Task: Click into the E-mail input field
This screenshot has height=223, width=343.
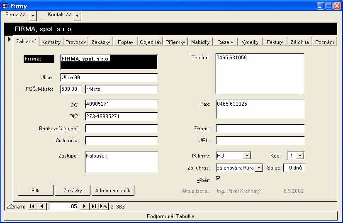Action: [260, 128]
